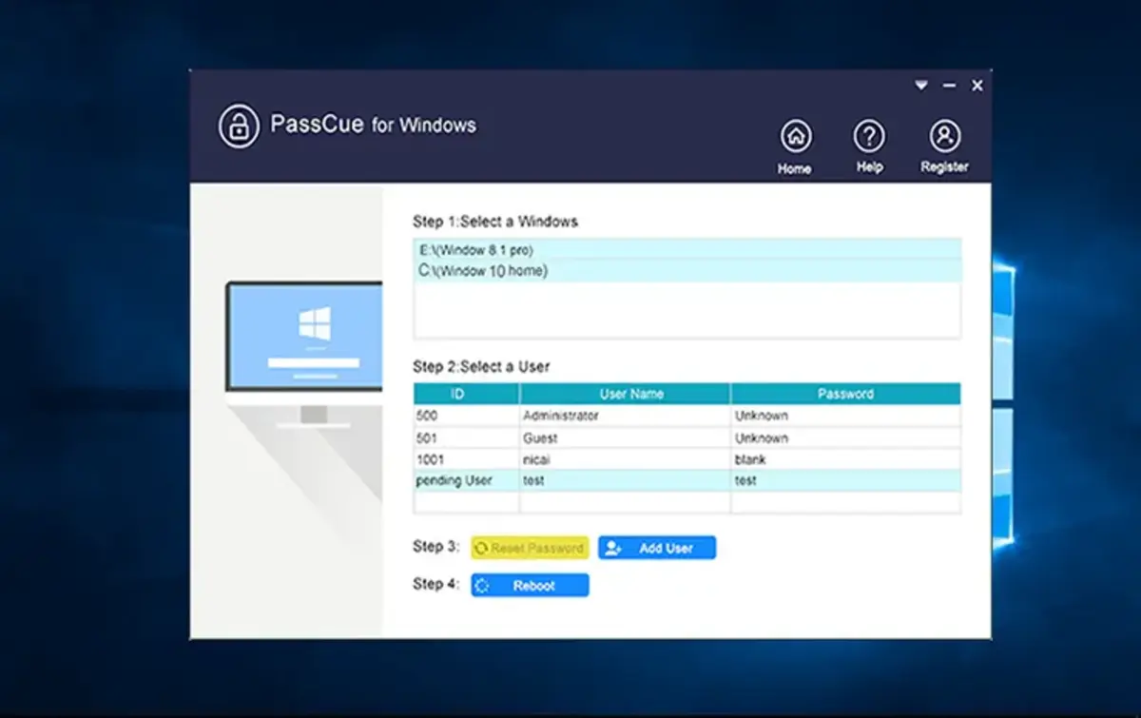Select the Guest user row
Viewport: 1141px width, 718px height.
point(687,438)
